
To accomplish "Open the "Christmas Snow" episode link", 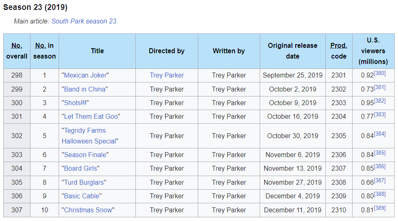I will (x=88, y=210).
